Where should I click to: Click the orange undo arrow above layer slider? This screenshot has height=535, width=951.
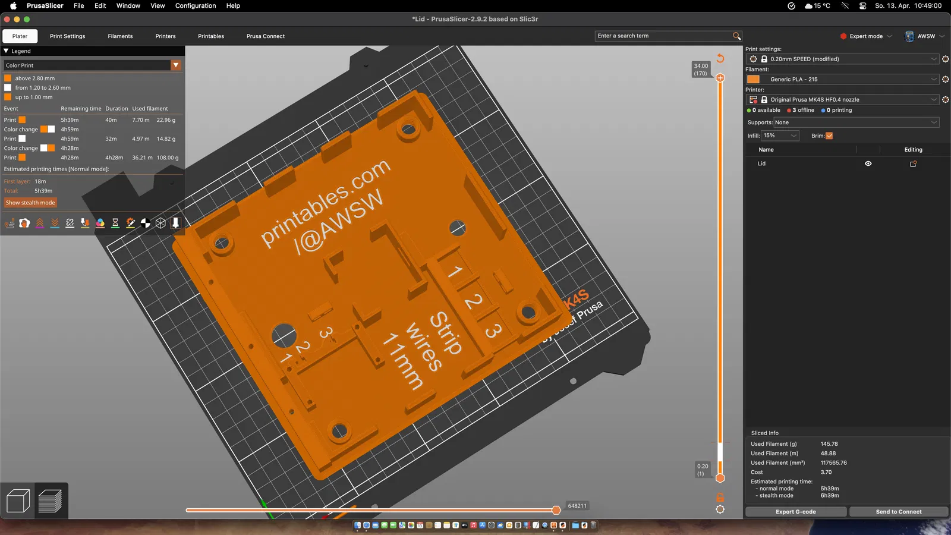[720, 58]
